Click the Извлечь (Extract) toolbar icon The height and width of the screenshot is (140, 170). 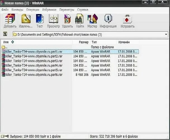(x=26, y=19)
